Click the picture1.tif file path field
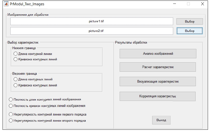This screenshot has width=210, height=131. [x=92, y=21]
